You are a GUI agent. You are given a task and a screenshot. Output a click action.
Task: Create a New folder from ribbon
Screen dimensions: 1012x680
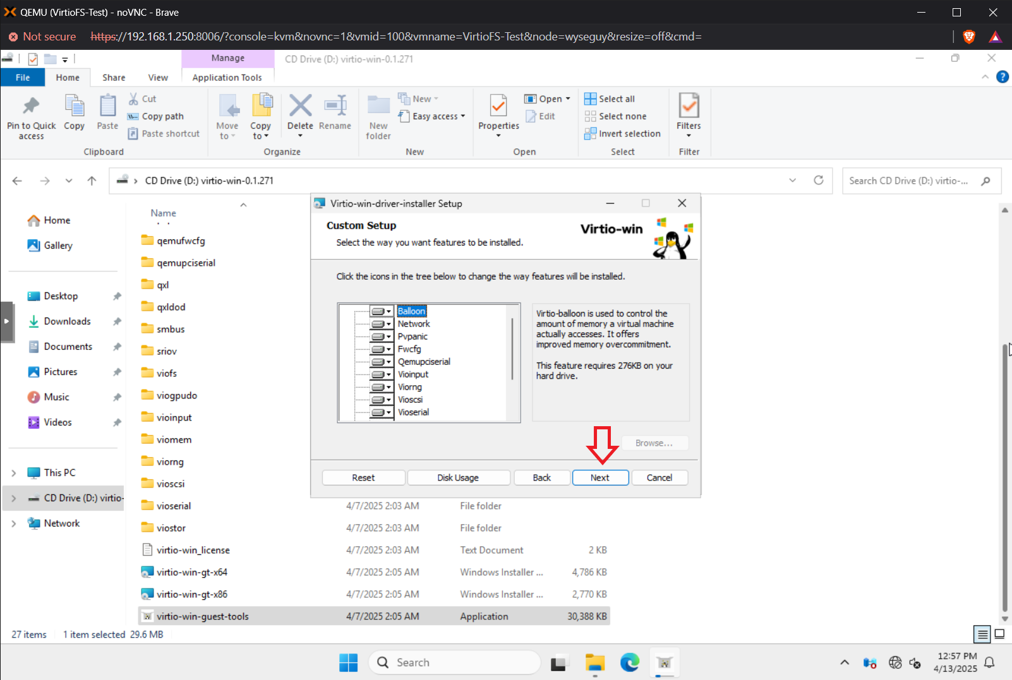[x=378, y=117]
